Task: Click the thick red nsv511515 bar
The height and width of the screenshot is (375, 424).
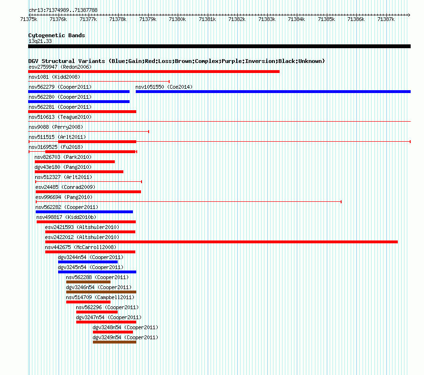Action: coord(97,142)
